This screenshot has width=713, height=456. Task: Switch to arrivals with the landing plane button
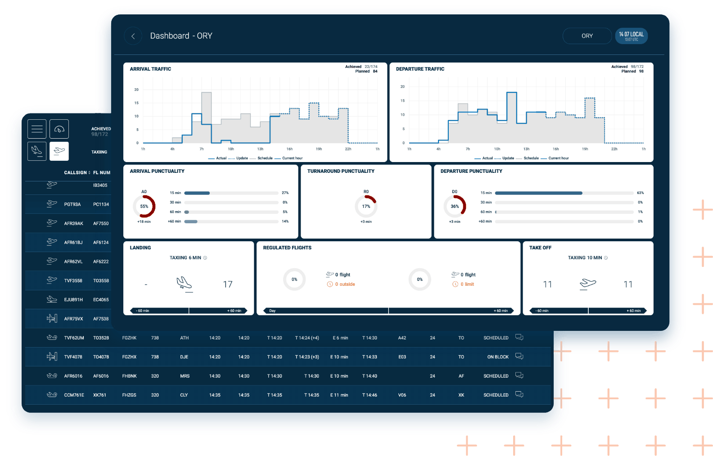pyautogui.click(x=37, y=151)
